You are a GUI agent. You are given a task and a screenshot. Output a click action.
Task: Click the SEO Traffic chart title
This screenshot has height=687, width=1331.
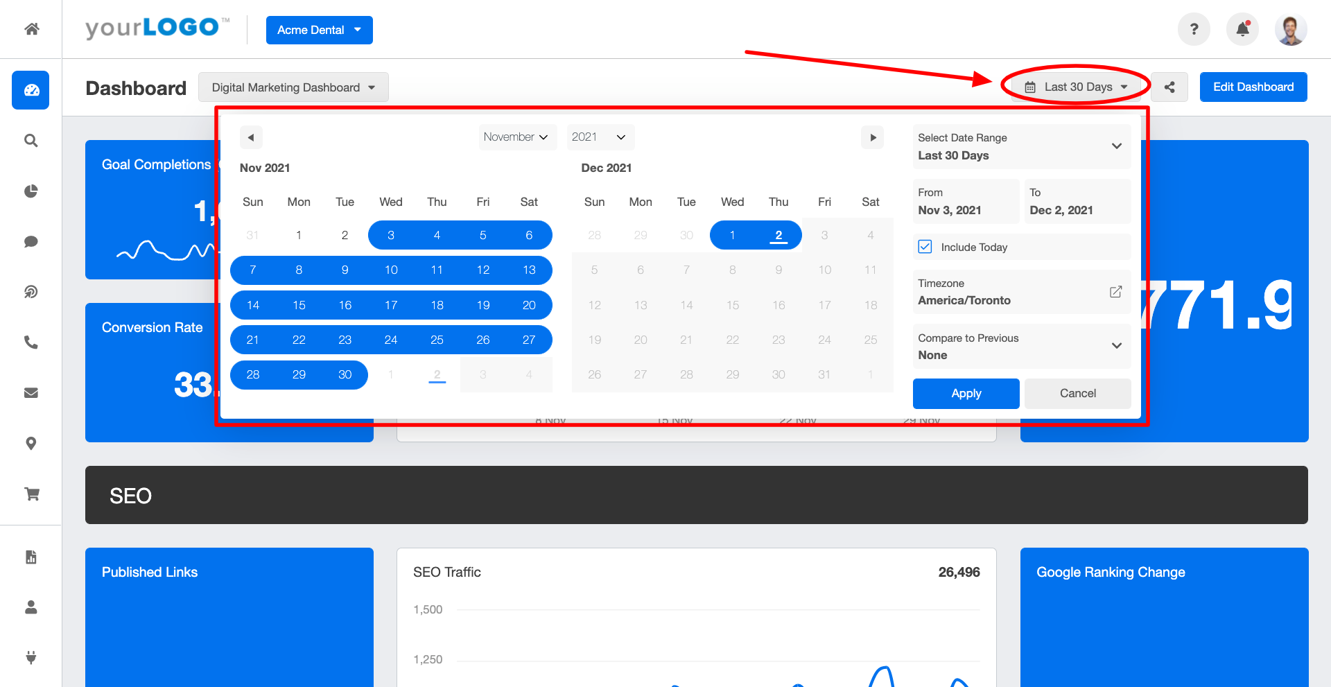(447, 572)
